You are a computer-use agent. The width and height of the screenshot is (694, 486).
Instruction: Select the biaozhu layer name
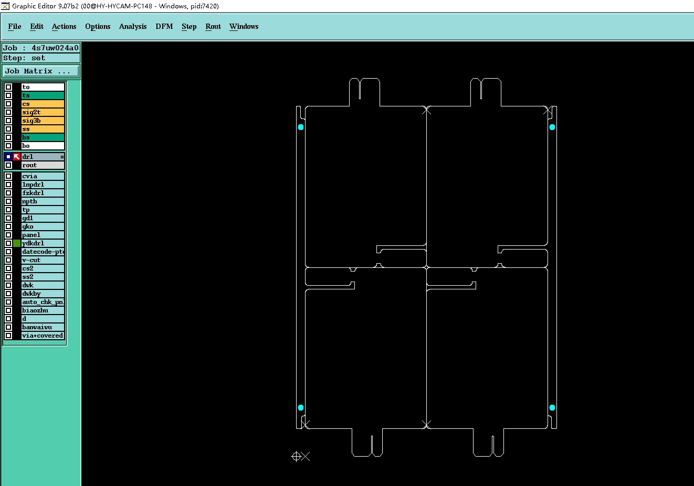pos(43,310)
